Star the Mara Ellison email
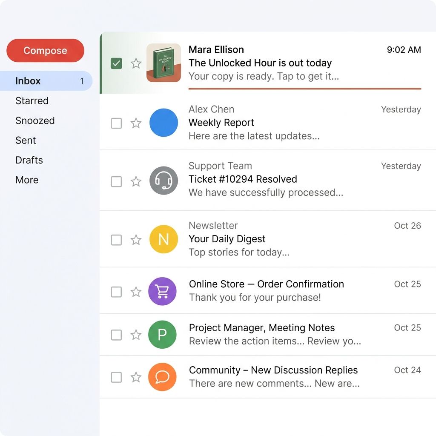436x436 pixels. (136, 63)
